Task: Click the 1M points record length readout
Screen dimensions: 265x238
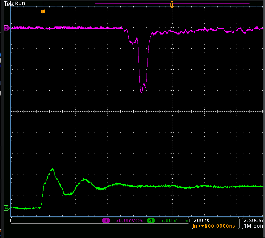Action: [x=254, y=226]
